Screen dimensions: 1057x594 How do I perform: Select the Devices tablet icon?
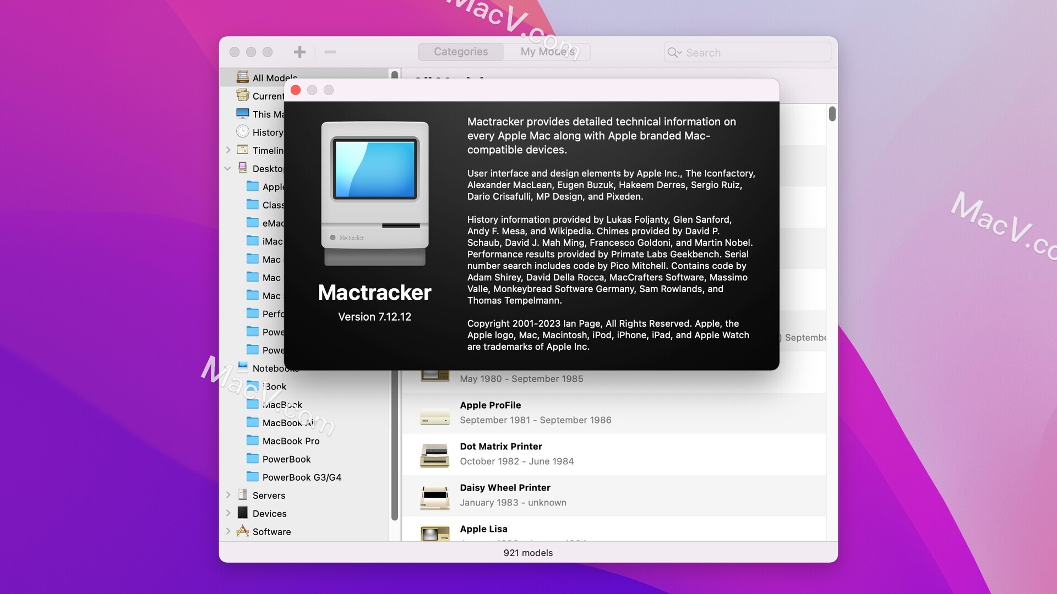point(243,513)
